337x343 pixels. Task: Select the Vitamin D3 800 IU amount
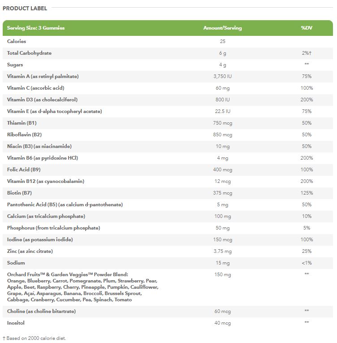pyautogui.click(x=222, y=100)
